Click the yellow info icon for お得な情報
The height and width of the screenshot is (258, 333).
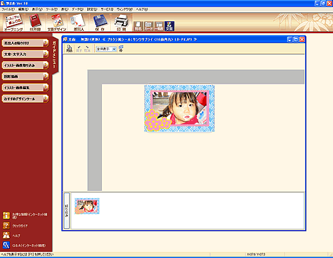[x=6, y=215]
